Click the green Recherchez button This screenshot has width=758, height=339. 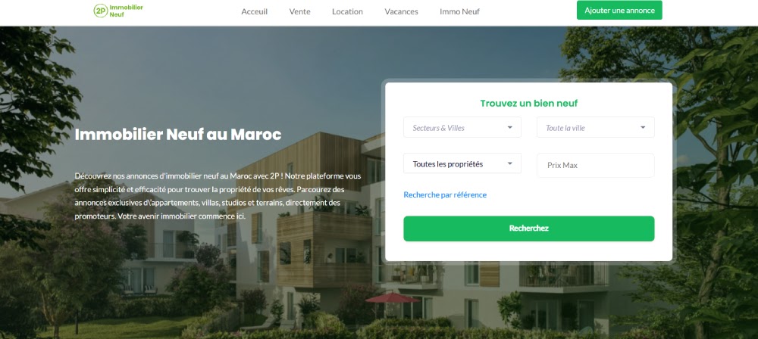pyautogui.click(x=529, y=229)
